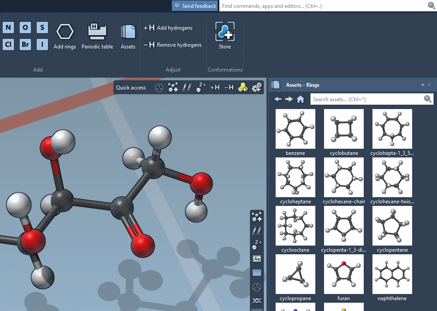Select the Bromine (Br) element button
The width and height of the screenshot is (437, 311).
(x=25, y=44)
